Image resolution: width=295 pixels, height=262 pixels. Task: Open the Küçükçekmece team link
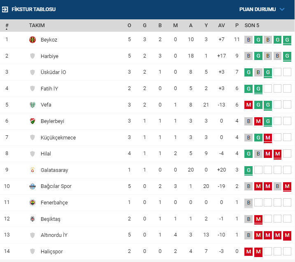(58, 137)
